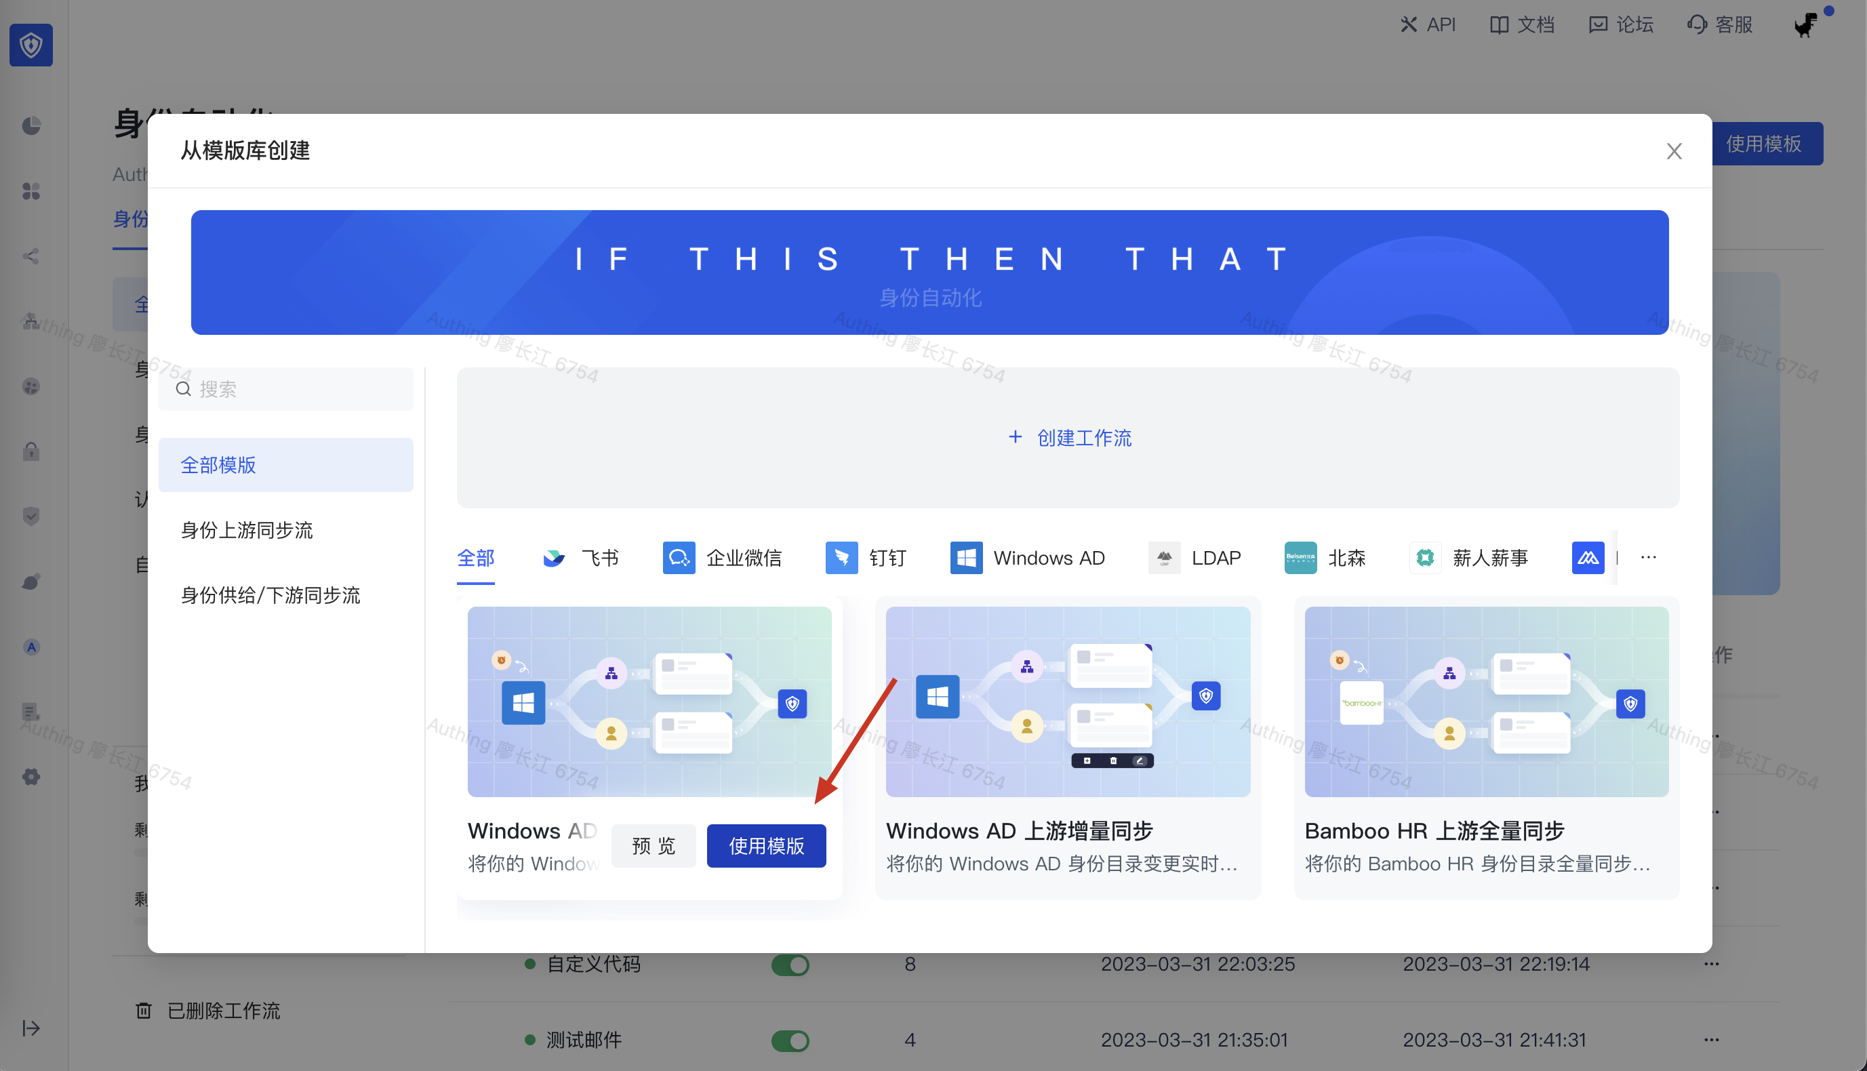Open more options for 测试邮件 row
The image size is (1867, 1071).
tap(1711, 1040)
